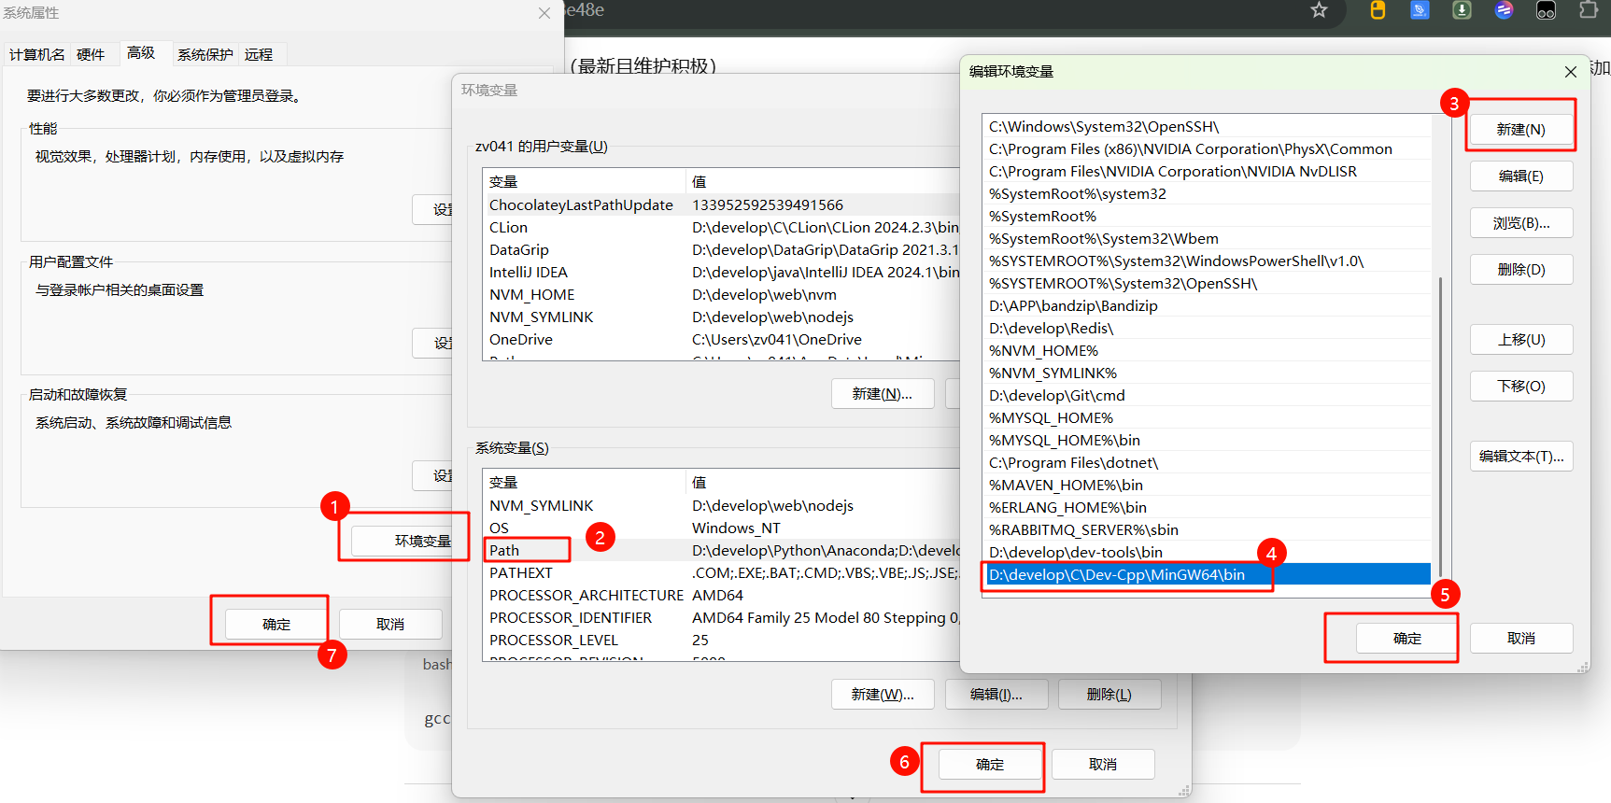Click the browser bookmark star icon

click(x=1319, y=10)
